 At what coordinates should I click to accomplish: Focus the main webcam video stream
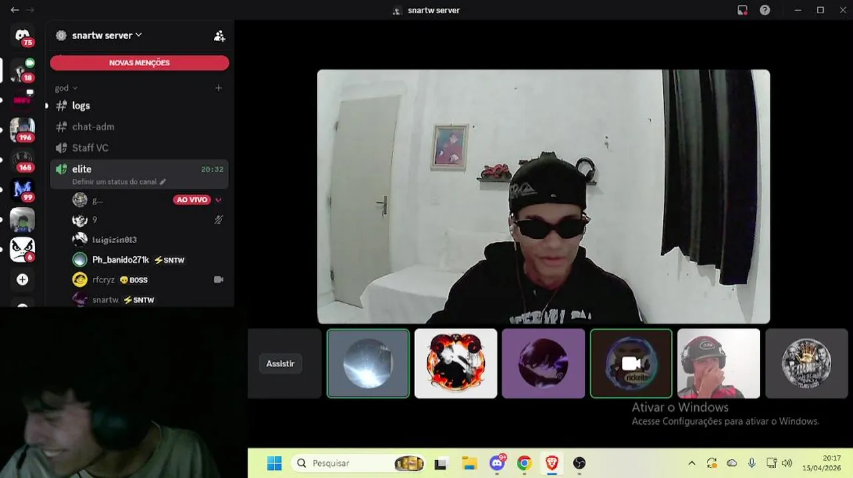(x=543, y=197)
